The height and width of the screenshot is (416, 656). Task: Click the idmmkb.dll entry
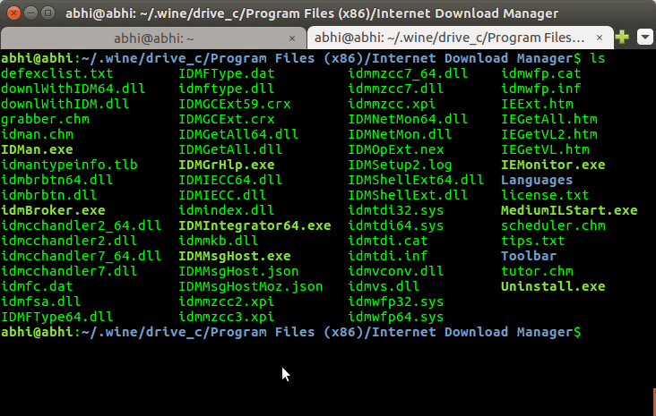tap(219, 241)
